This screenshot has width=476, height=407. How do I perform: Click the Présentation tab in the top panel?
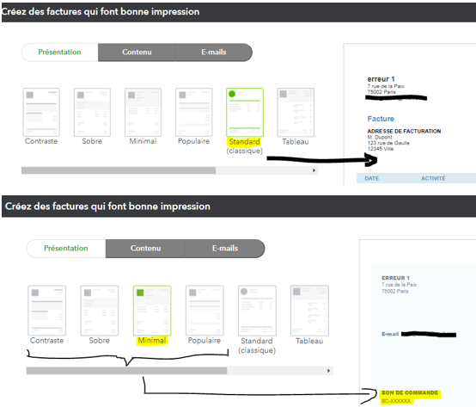tap(60, 52)
